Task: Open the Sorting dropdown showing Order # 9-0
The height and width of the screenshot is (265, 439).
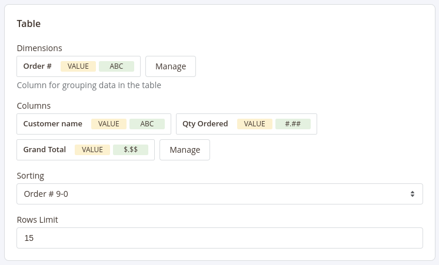Action: point(219,194)
